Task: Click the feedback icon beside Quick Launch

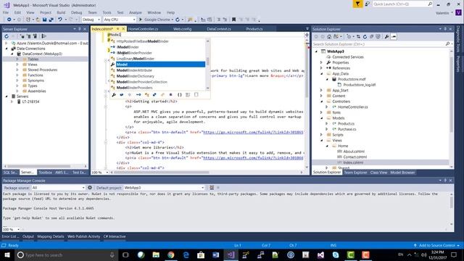Action: [x=368, y=4]
